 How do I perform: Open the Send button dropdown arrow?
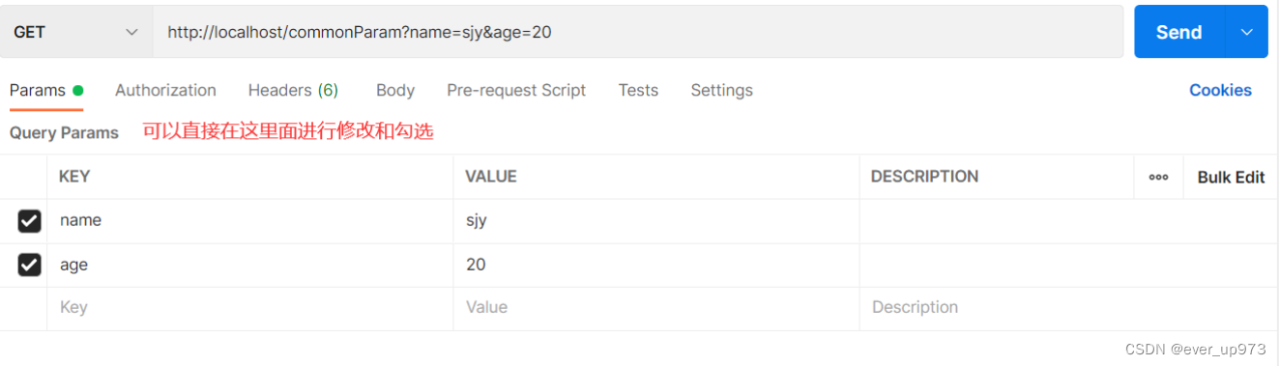1246,32
